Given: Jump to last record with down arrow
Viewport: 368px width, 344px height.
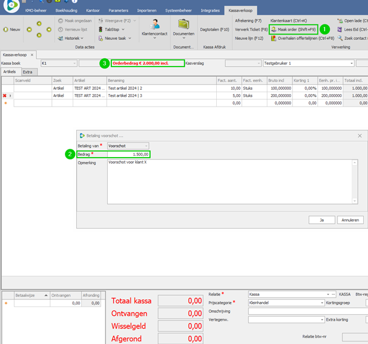Looking at the screenshot, I should click(39, 35).
